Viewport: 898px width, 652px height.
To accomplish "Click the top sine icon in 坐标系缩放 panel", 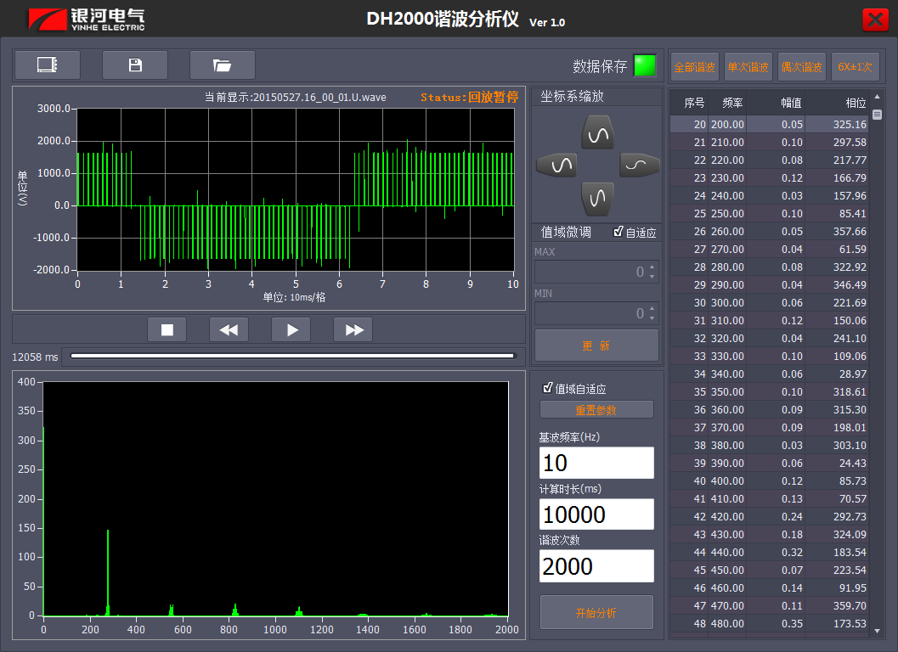I will coord(596,132).
